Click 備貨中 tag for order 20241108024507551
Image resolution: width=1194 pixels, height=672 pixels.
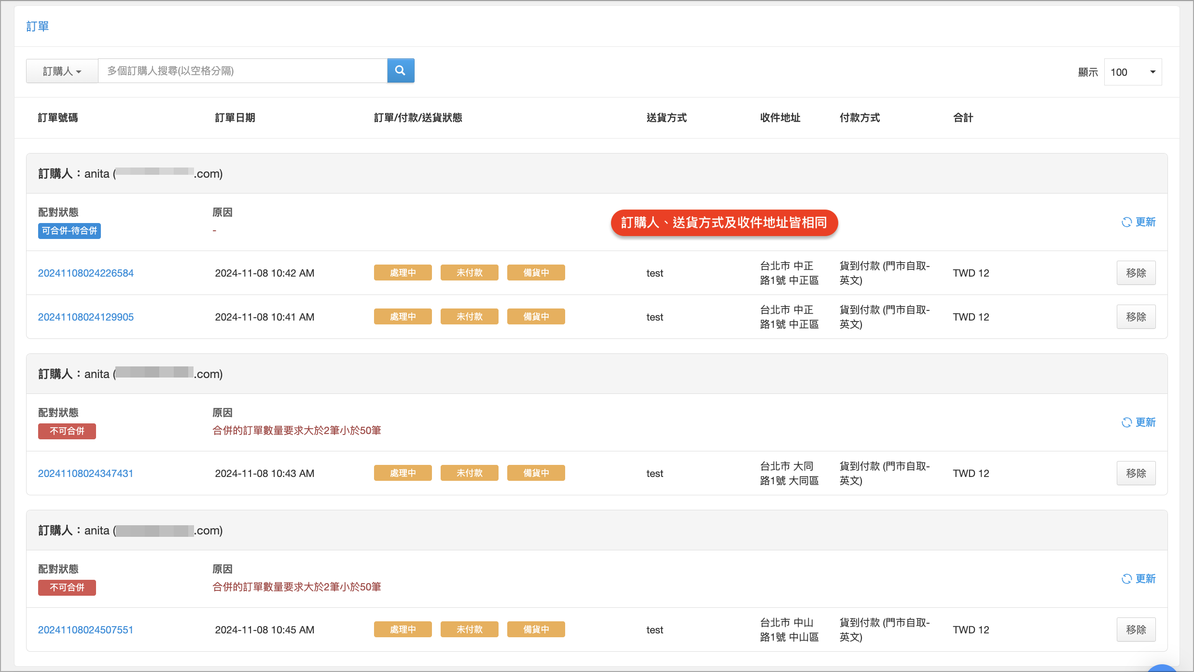pos(536,630)
